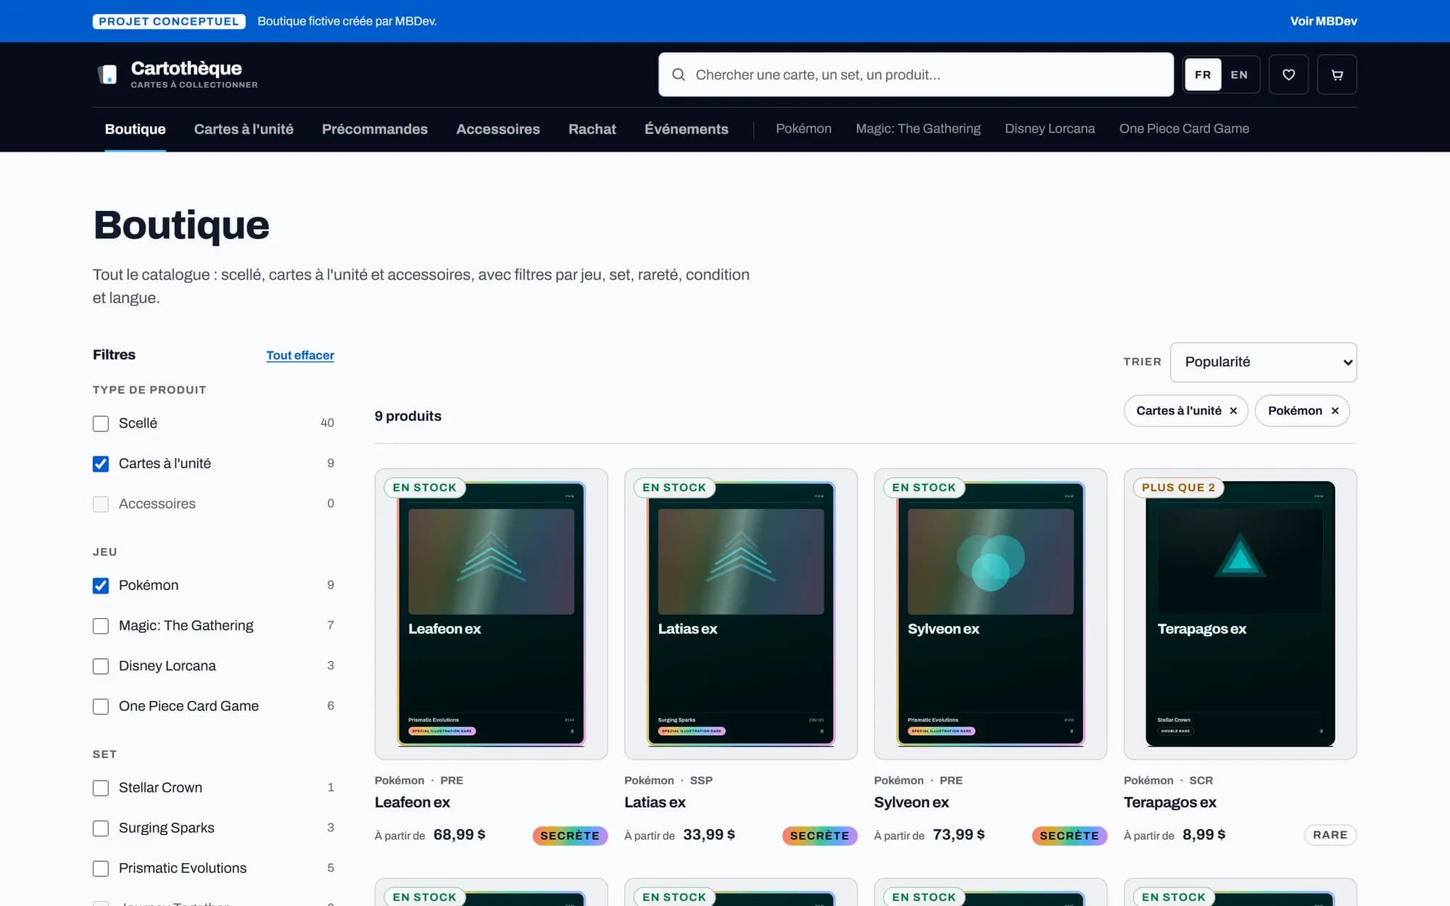Open the Cartes à l'unité nav tab
The height and width of the screenshot is (906, 1450).
pos(244,129)
